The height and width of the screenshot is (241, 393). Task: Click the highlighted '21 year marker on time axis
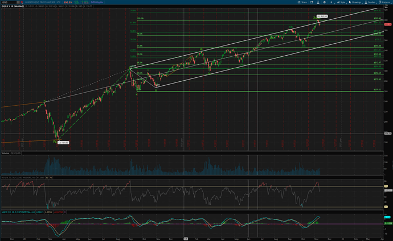186,239
